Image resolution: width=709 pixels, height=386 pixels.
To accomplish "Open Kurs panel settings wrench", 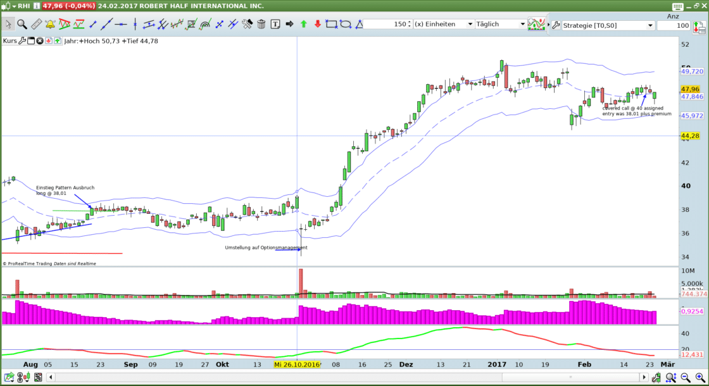I will click(22, 40).
